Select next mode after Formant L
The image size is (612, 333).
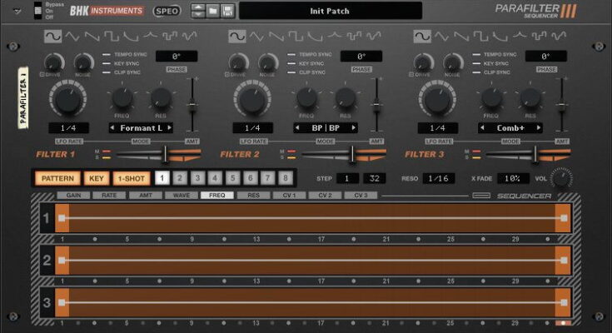point(169,128)
